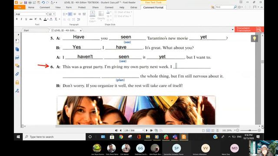The width and height of the screenshot is (278, 156).
Task: Open the Share ribbon tab
Action: pyautogui.click(x=95, y=7)
